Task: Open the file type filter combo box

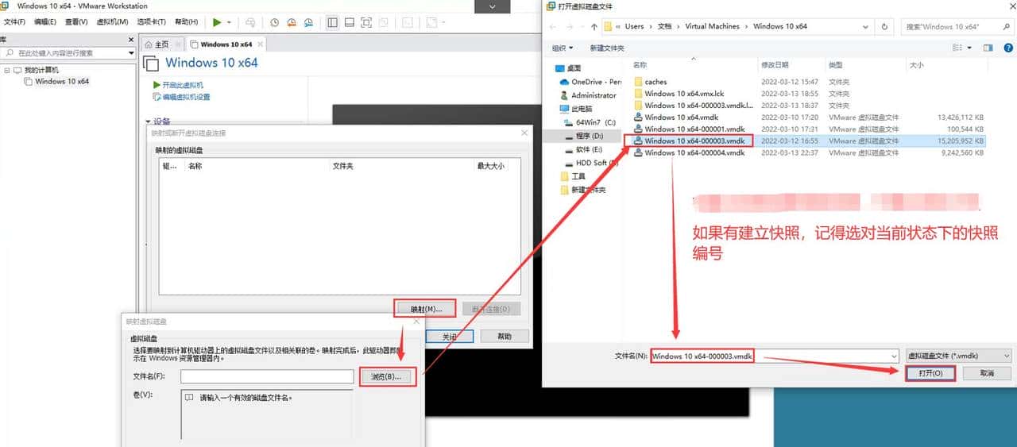Action: [959, 356]
